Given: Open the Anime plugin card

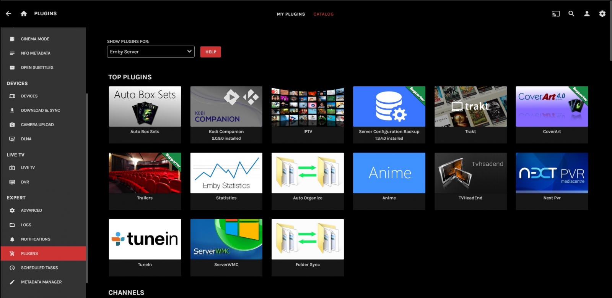Looking at the screenshot, I should click(x=389, y=181).
